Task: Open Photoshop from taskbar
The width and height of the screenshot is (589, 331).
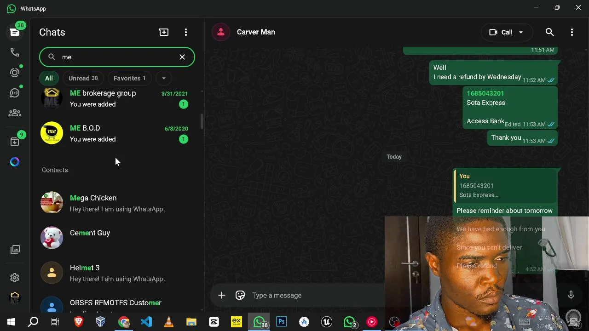Action: (x=282, y=322)
